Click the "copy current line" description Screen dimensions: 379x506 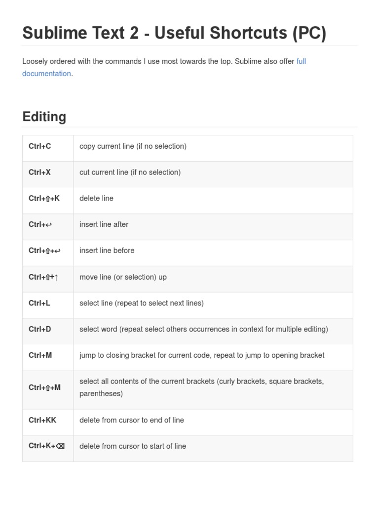click(133, 146)
